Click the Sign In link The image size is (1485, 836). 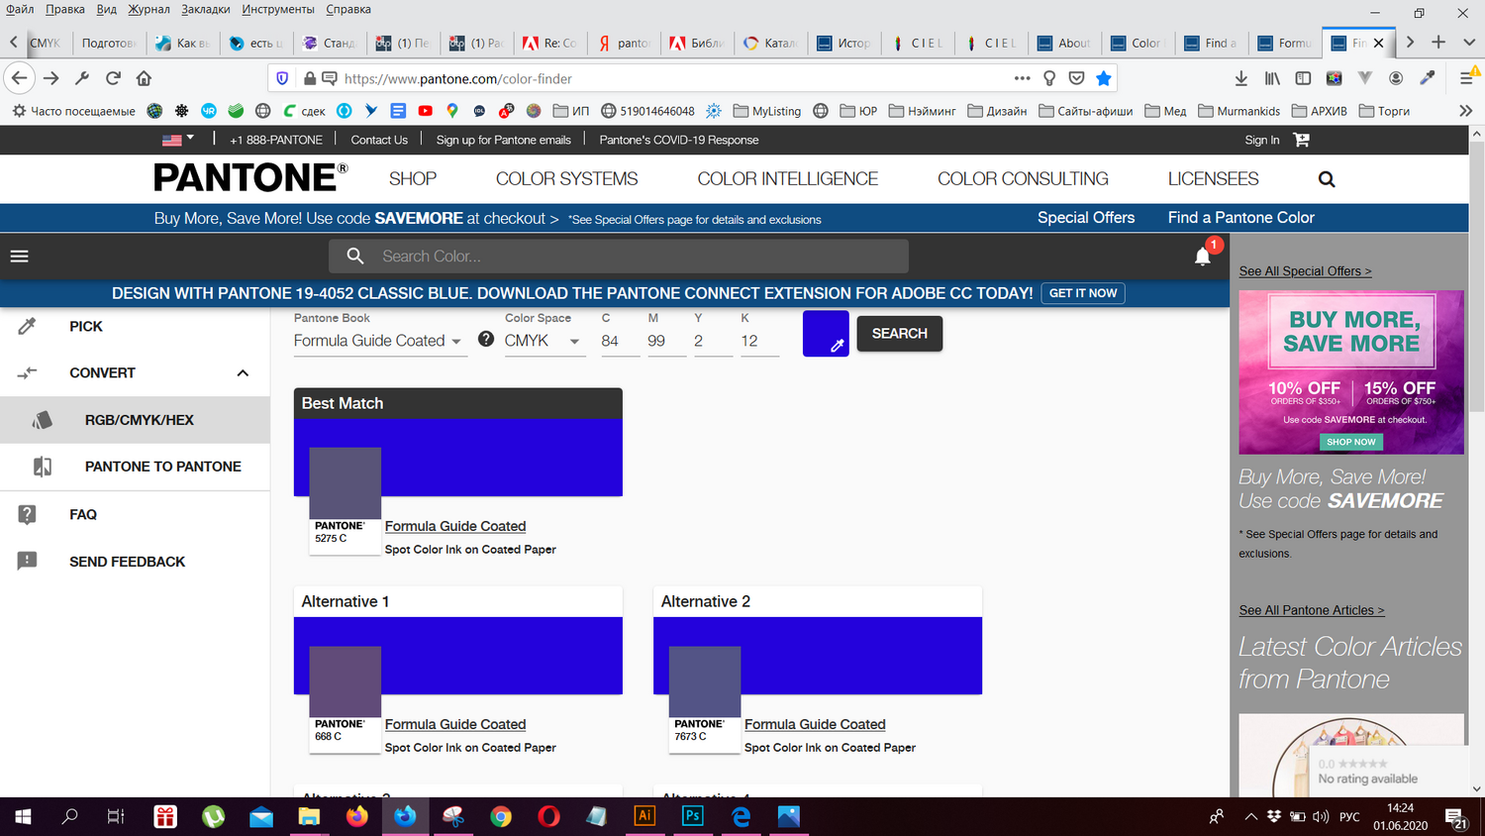click(1262, 140)
